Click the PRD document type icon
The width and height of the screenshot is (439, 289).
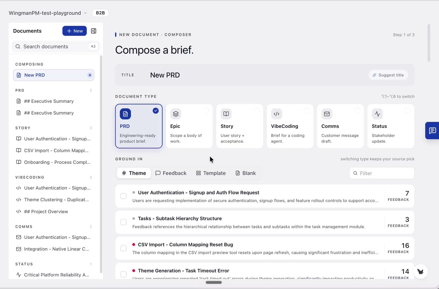pos(125,114)
